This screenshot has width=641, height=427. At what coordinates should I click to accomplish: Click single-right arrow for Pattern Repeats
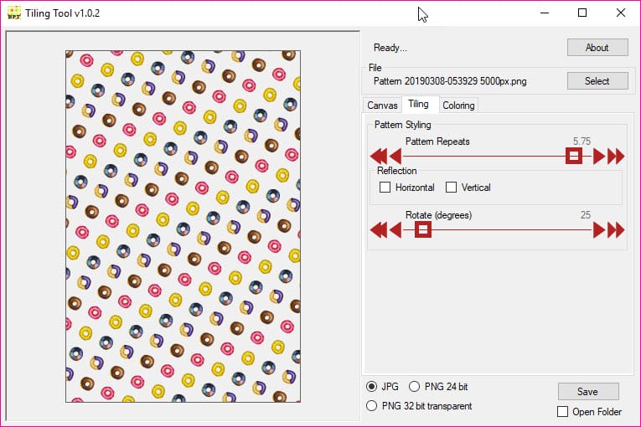[x=599, y=156]
